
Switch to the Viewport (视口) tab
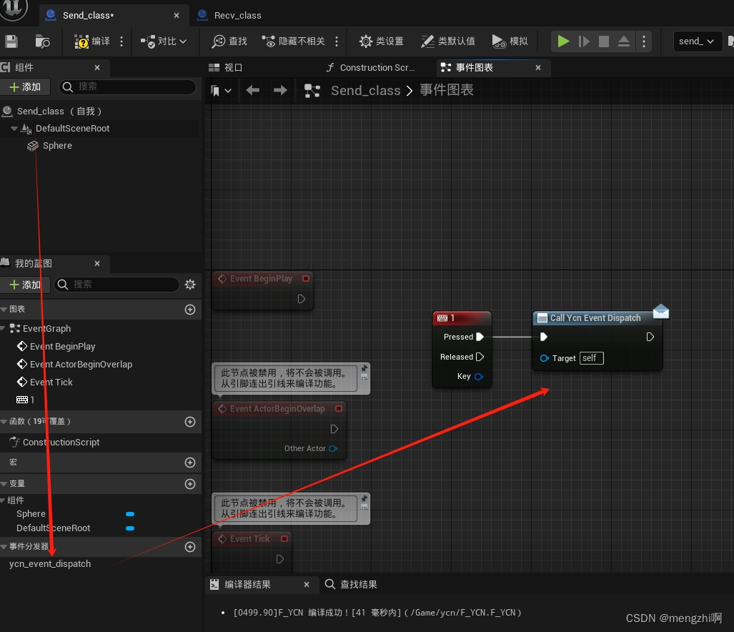[225, 68]
